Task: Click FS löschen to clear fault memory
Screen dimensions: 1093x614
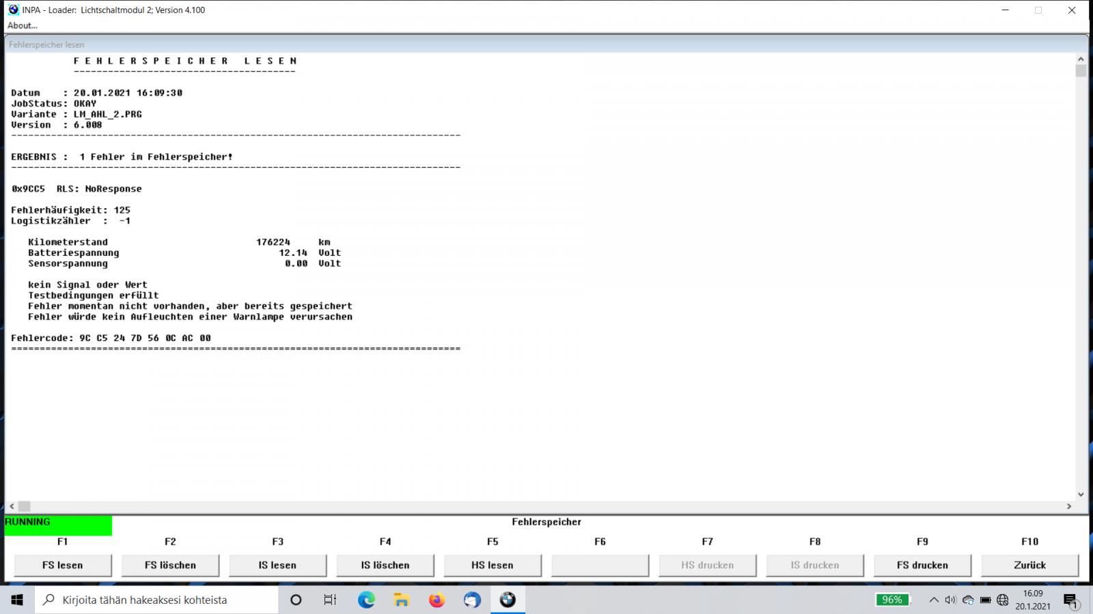Action: tap(170, 565)
